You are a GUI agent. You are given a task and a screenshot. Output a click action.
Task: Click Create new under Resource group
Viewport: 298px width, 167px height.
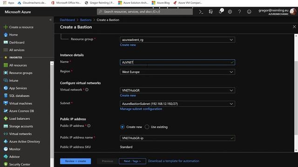click(128, 45)
